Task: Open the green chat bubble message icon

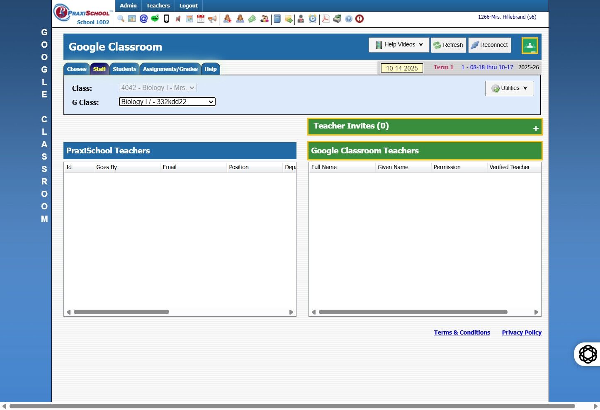Action: 155,19
